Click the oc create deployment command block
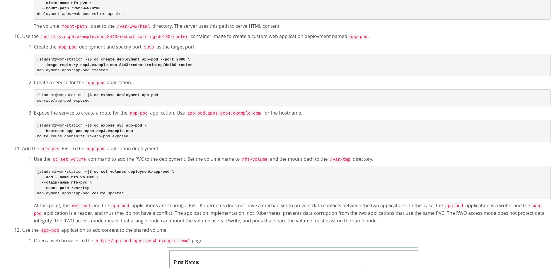The height and width of the screenshot is (268, 559). click(292, 65)
